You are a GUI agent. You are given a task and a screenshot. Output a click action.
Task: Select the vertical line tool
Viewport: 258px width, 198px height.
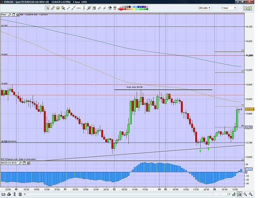[x=84, y=8]
